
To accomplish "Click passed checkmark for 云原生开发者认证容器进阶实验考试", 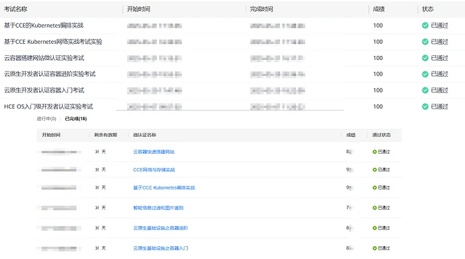I will point(425,74).
